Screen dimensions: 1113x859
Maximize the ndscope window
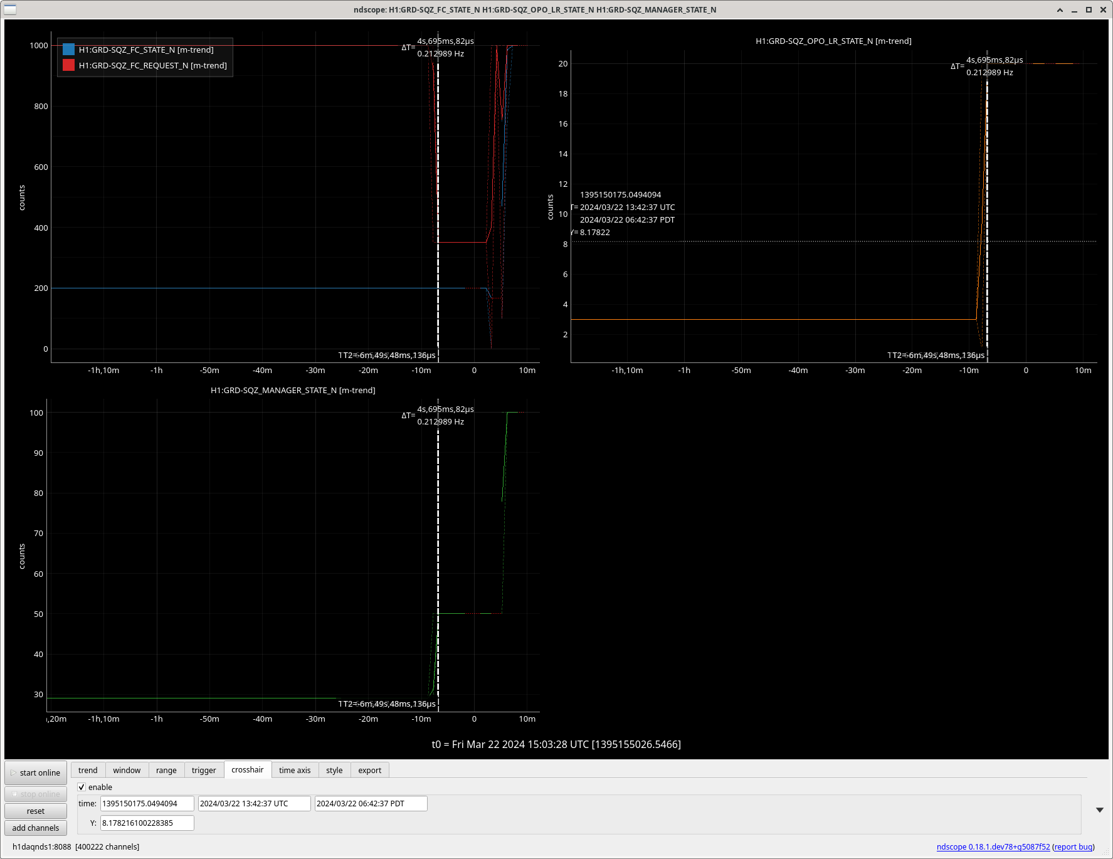tap(1089, 9)
